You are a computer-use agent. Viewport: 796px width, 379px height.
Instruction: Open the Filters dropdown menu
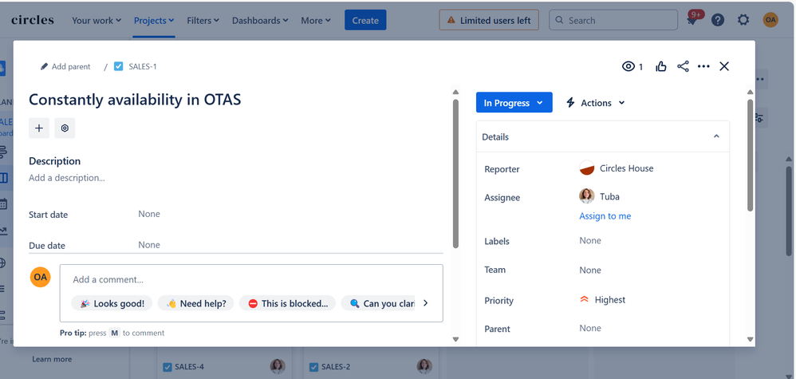[x=203, y=20]
